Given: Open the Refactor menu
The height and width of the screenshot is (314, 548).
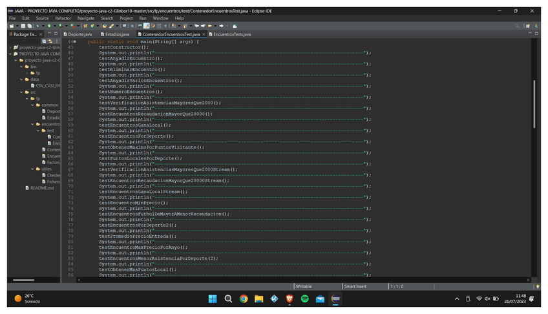Looking at the screenshot, I should click(x=63, y=18).
